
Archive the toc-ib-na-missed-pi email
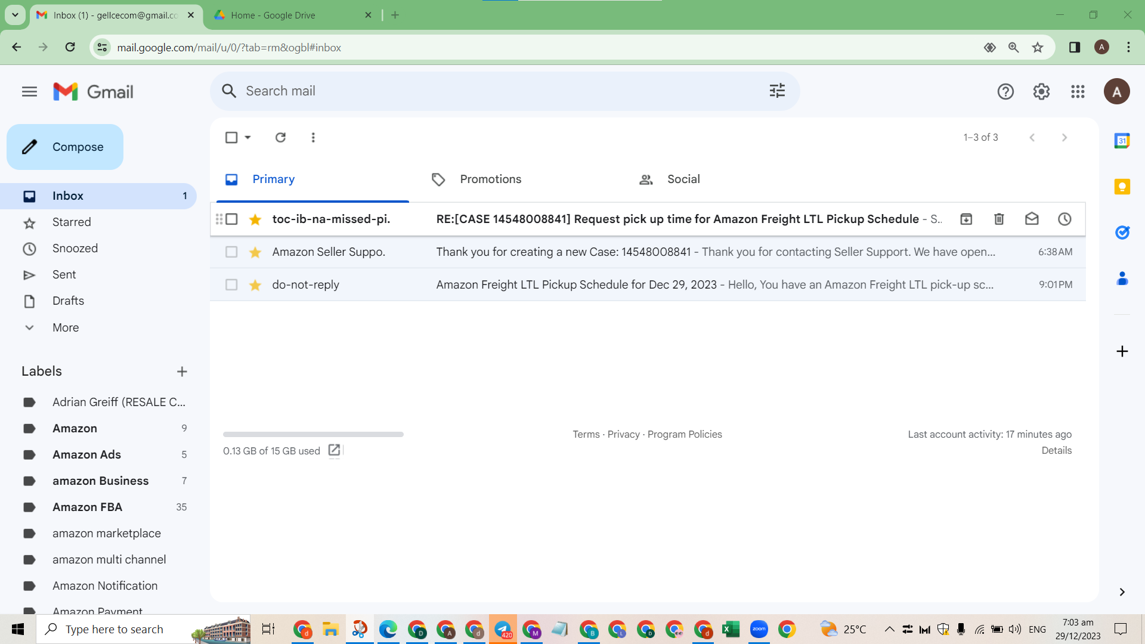tap(966, 219)
